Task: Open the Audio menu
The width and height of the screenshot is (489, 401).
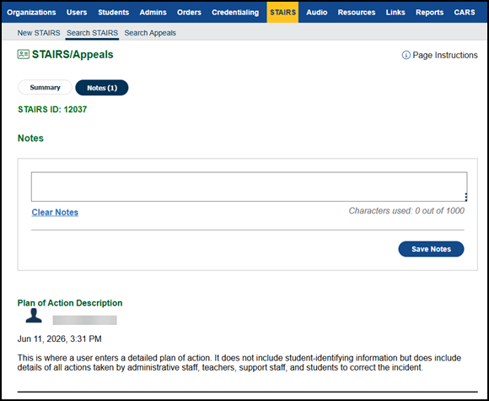Action: [317, 13]
